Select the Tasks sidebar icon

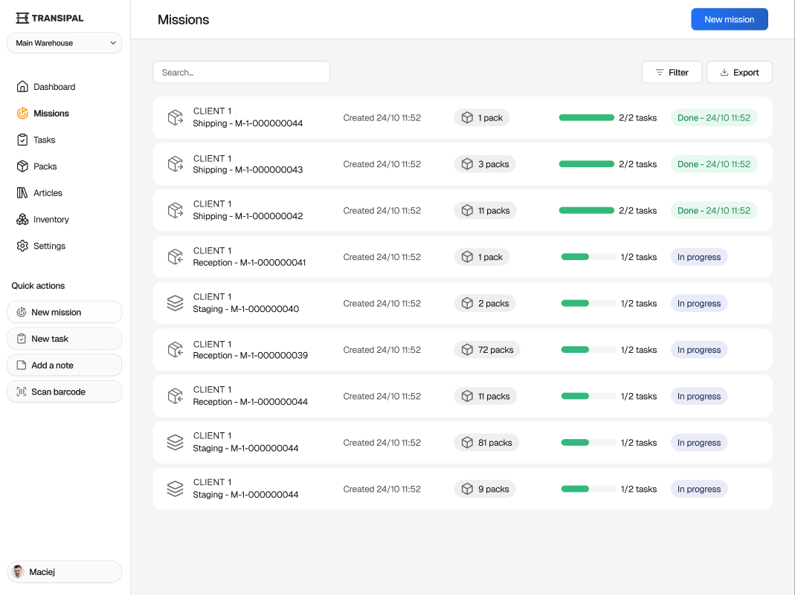click(22, 140)
